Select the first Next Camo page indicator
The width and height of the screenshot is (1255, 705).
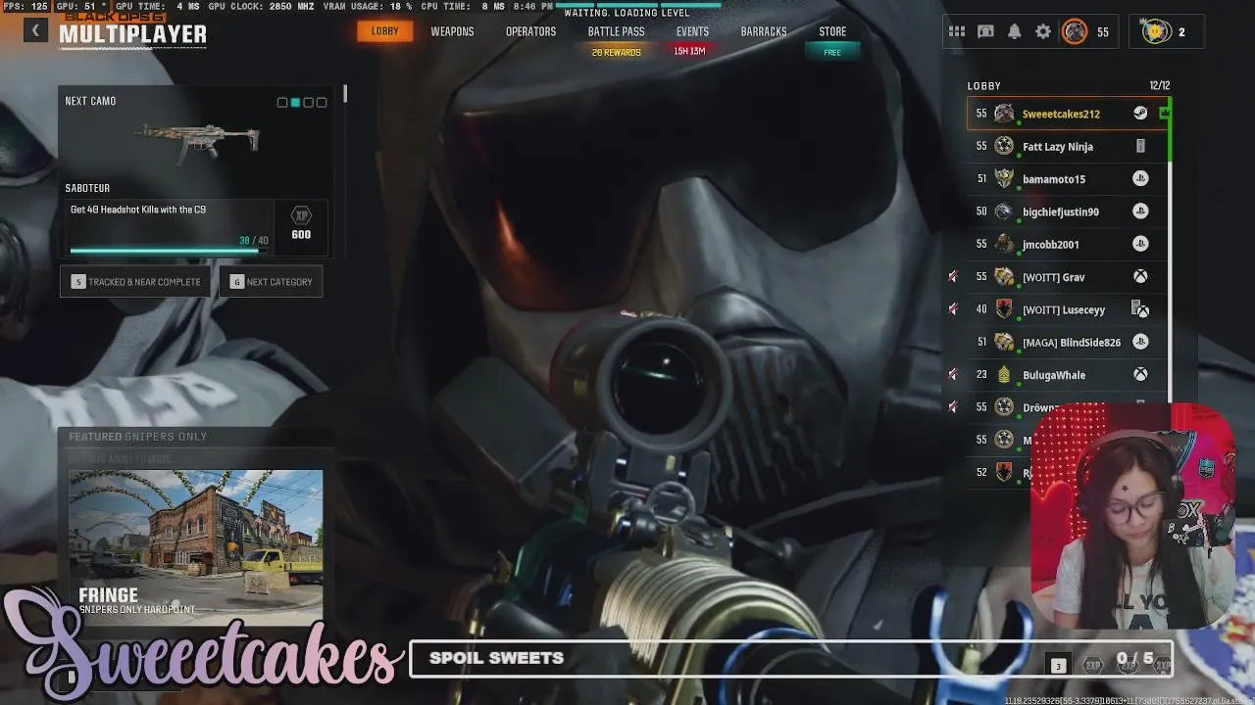[x=282, y=102]
